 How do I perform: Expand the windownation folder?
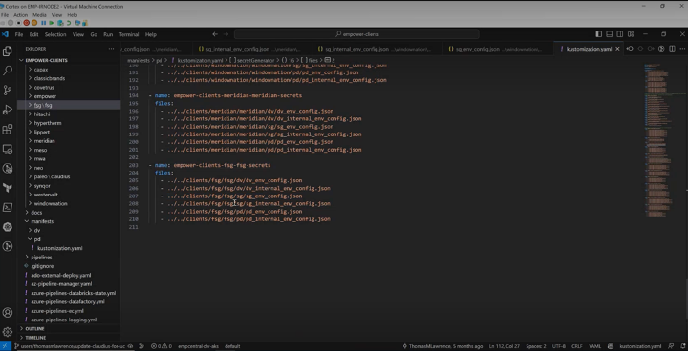(x=51, y=203)
